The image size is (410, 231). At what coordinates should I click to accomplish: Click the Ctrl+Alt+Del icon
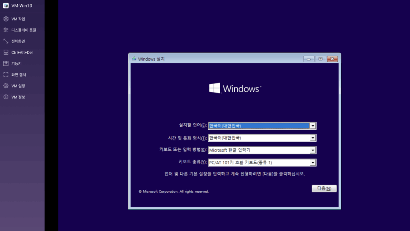tap(6, 52)
